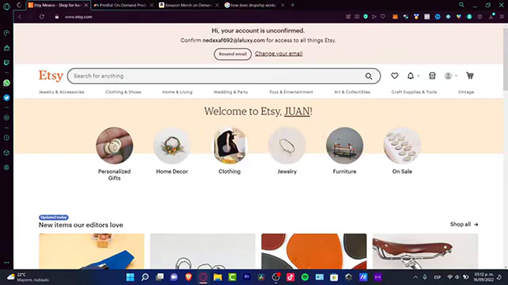508x285 pixels.
Task: Open Toys & Entertainment category menu
Action: pyautogui.click(x=291, y=92)
